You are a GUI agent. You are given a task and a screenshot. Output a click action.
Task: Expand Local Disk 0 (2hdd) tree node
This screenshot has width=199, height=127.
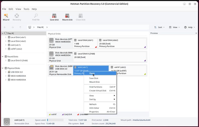tap(6, 61)
